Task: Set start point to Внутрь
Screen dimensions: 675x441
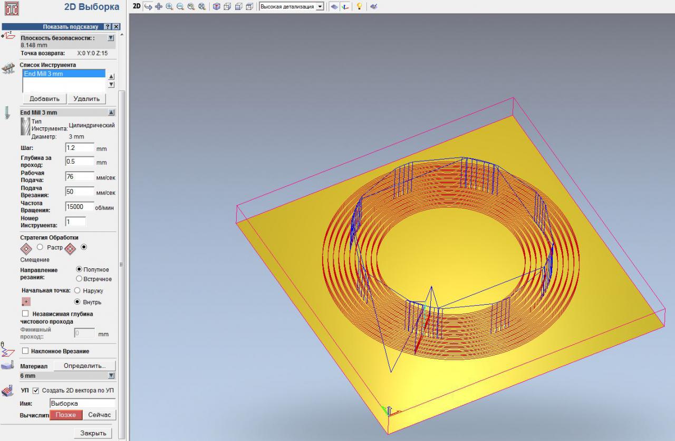Action: pyautogui.click(x=78, y=302)
